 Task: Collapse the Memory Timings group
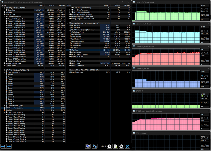tap(68, 61)
